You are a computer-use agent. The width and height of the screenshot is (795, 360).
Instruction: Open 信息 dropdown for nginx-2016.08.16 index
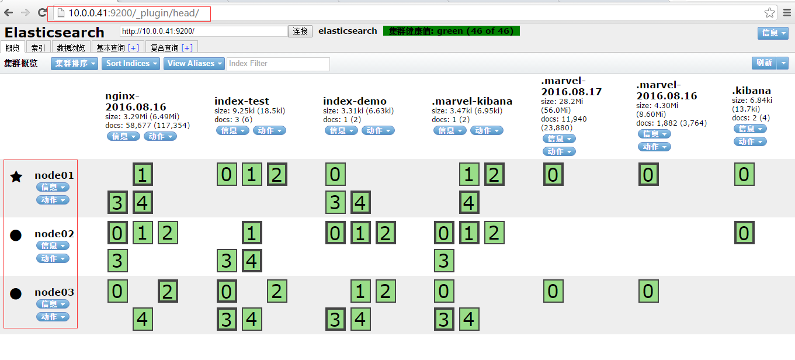point(123,136)
